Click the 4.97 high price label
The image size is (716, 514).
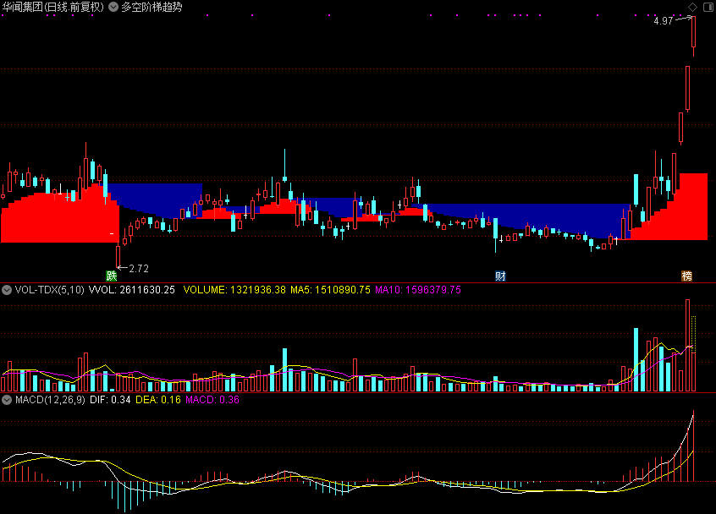click(x=663, y=21)
